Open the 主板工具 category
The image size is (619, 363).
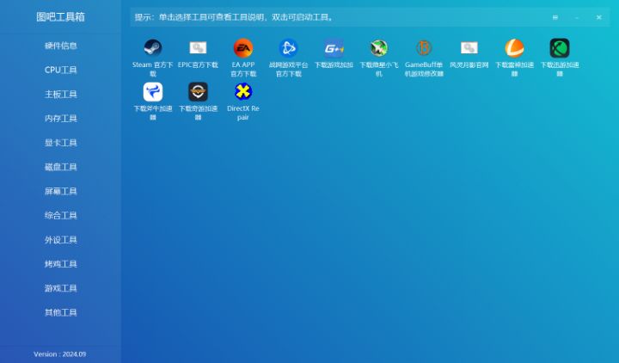tap(60, 94)
